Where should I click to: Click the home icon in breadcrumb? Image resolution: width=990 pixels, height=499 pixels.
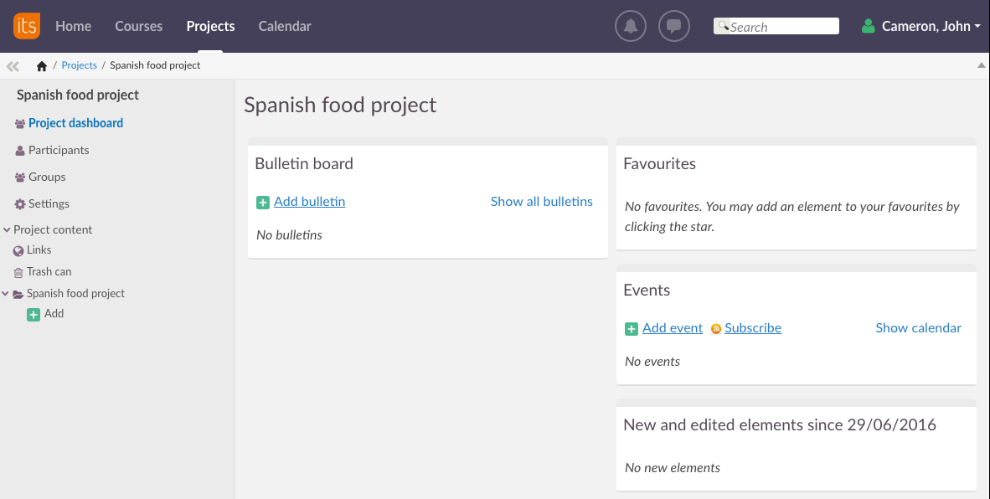point(42,66)
